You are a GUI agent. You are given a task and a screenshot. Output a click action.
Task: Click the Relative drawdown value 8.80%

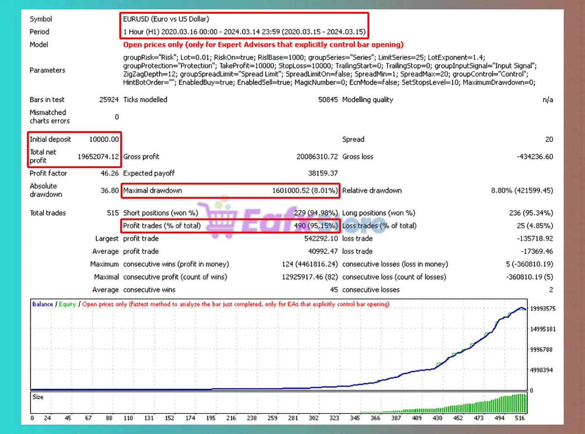pos(522,191)
